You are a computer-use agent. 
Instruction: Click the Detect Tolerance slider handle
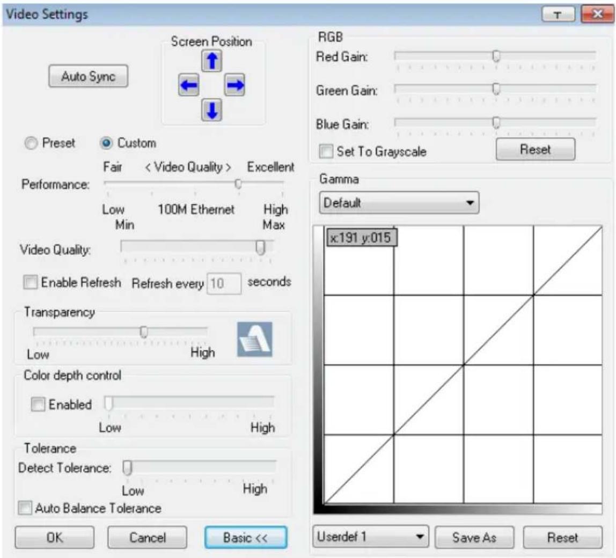point(127,468)
